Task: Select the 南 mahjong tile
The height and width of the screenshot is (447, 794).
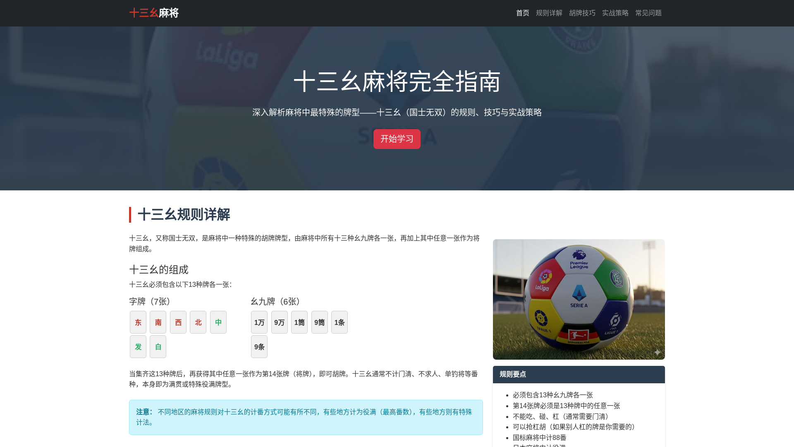Action: [x=158, y=322]
